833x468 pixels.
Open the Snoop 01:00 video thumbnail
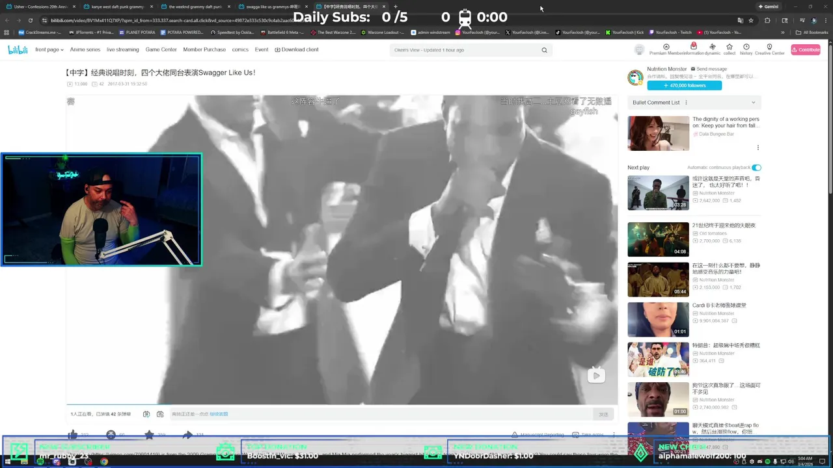[658, 399]
